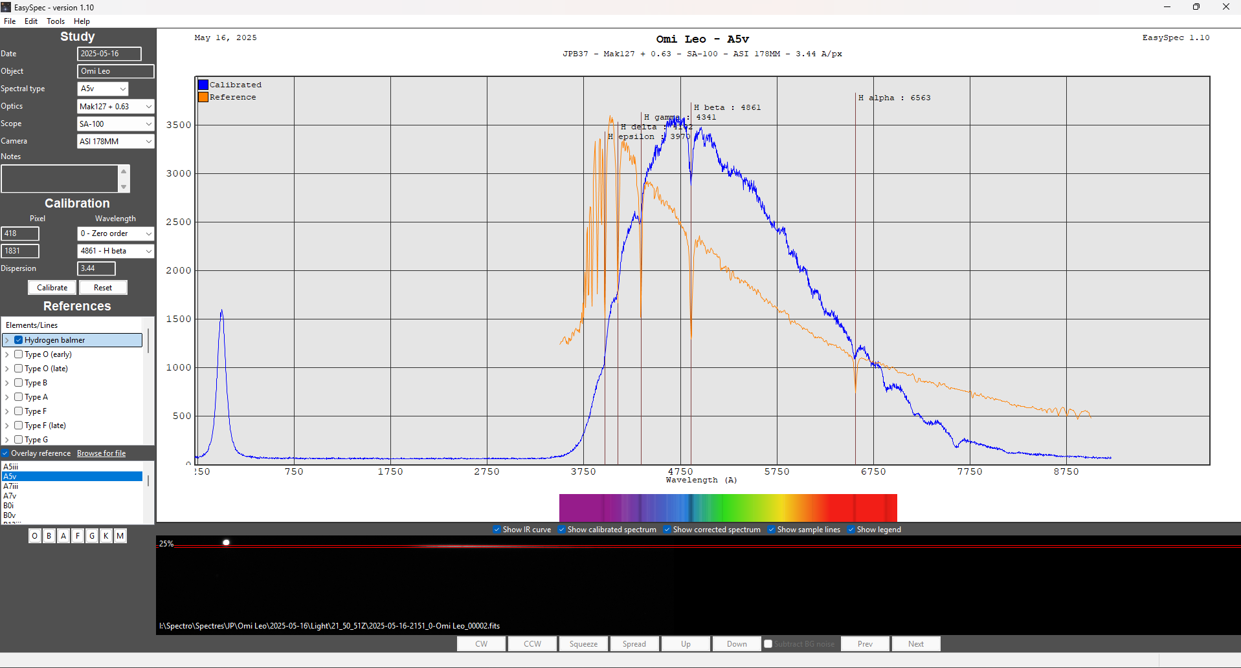Click the Calibrate button
This screenshot has height=668, width=1241.
(52, 288)
